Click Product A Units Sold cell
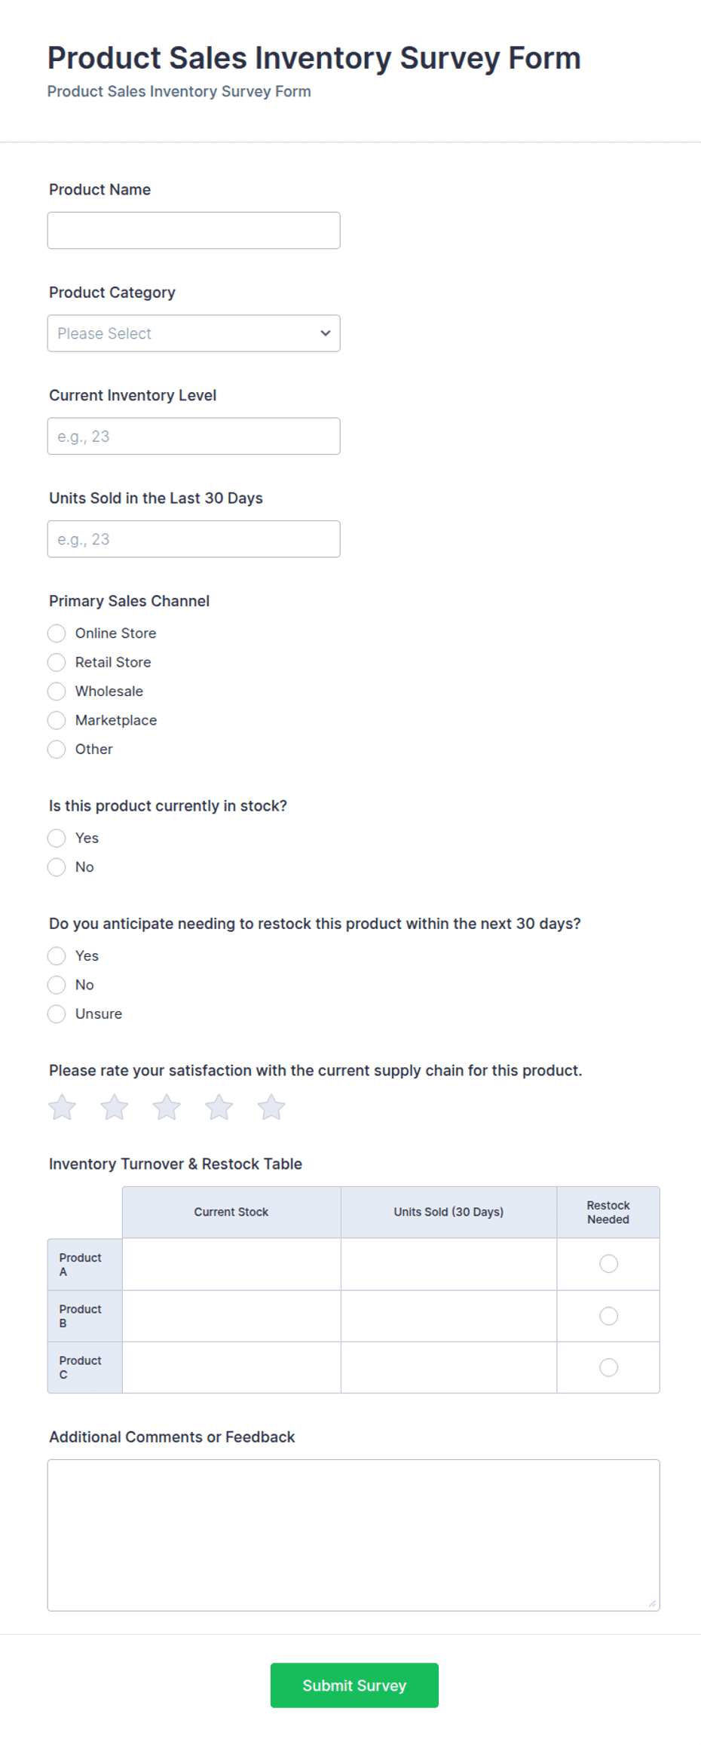Image resolution: width=701 pixels, height=1745 pixels. pyautogui.click(x=448, y=1264)
